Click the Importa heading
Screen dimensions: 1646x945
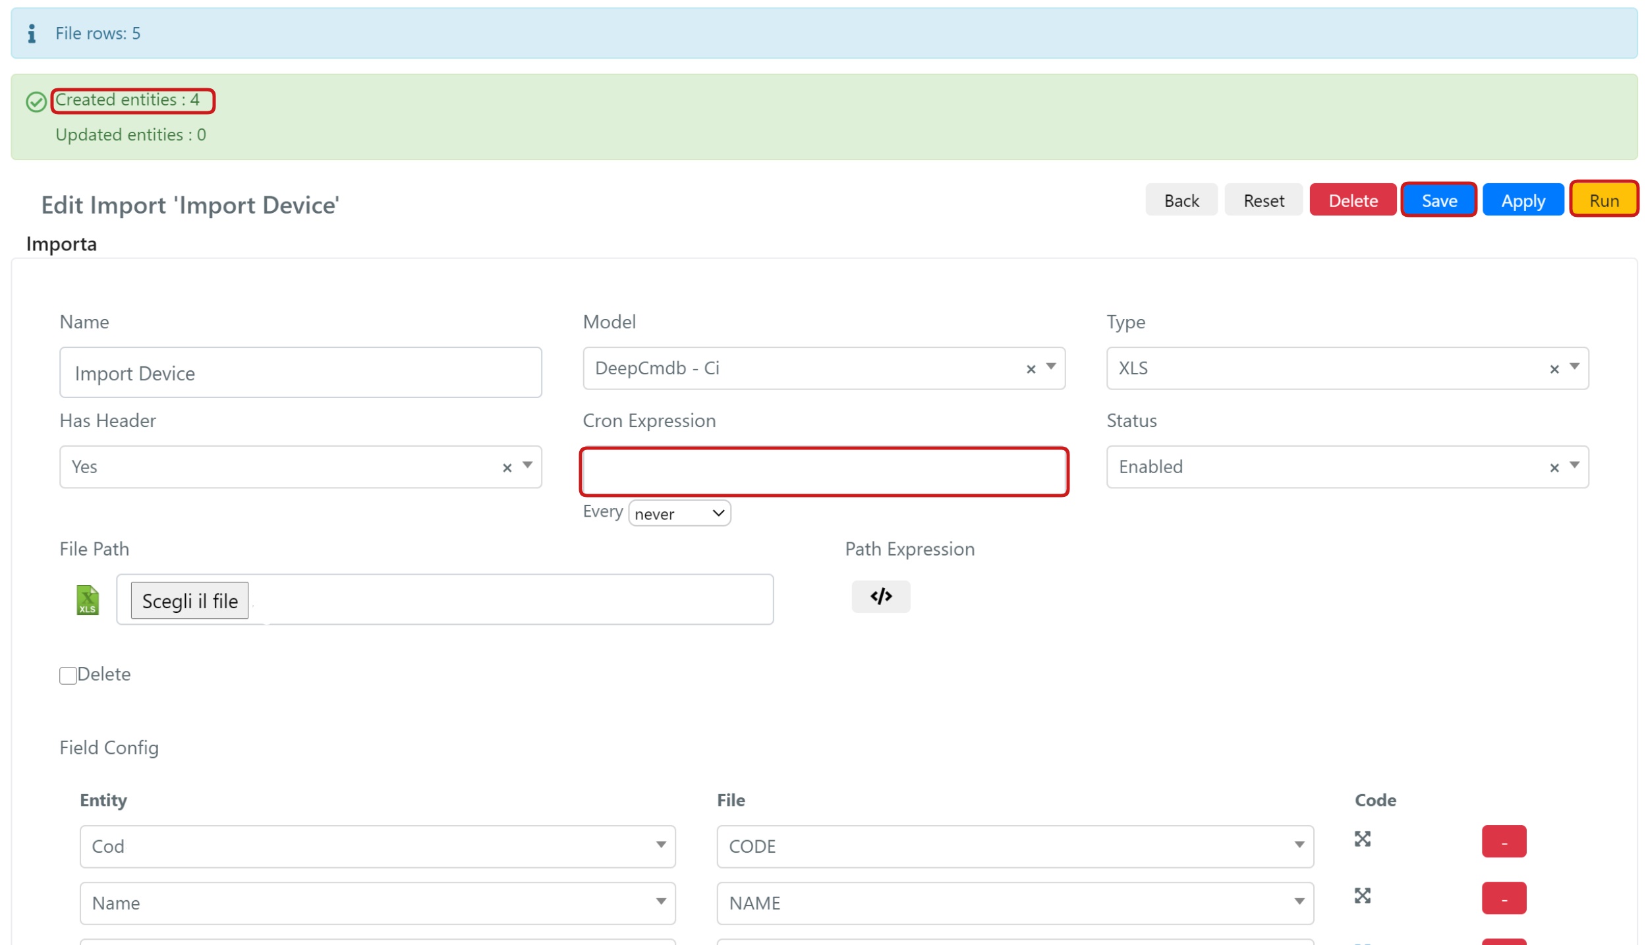pyautogui.click(x=61, y=244)
